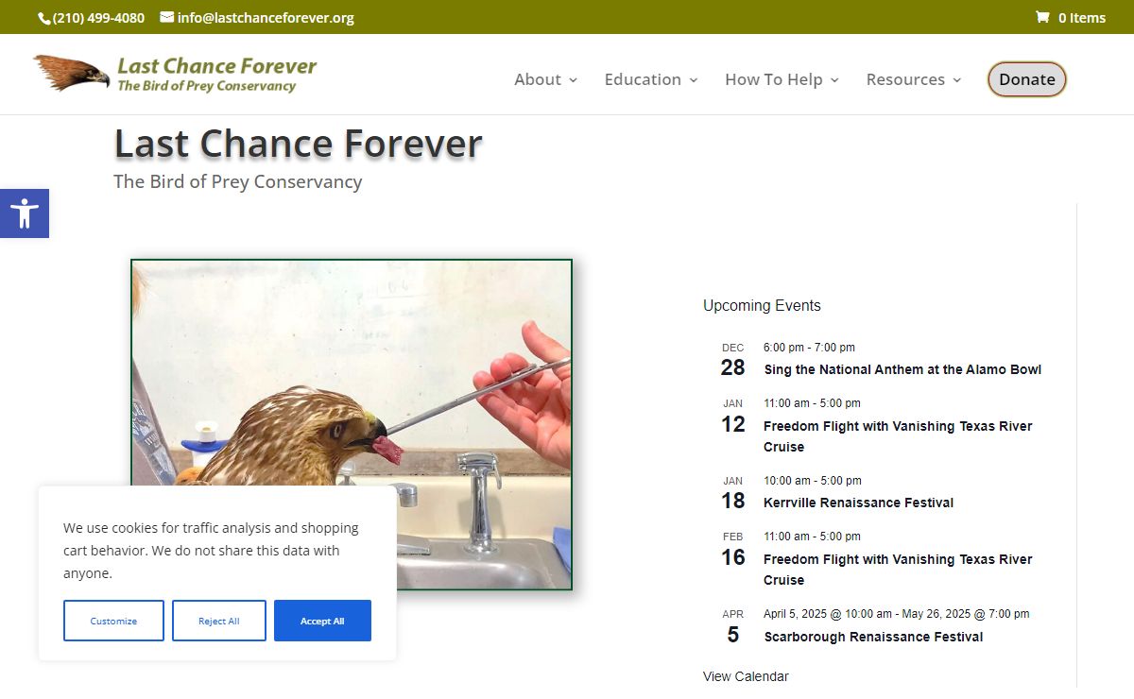Click the Donate button
Screen dimensions: 1134x699
pos(1027,79)
